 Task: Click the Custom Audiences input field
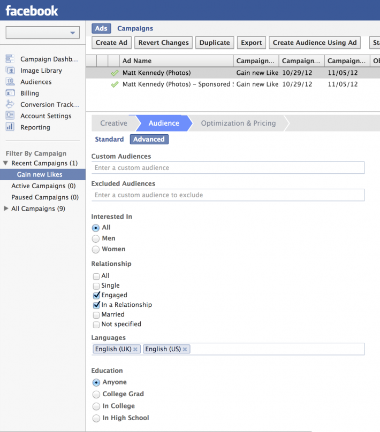228,167
